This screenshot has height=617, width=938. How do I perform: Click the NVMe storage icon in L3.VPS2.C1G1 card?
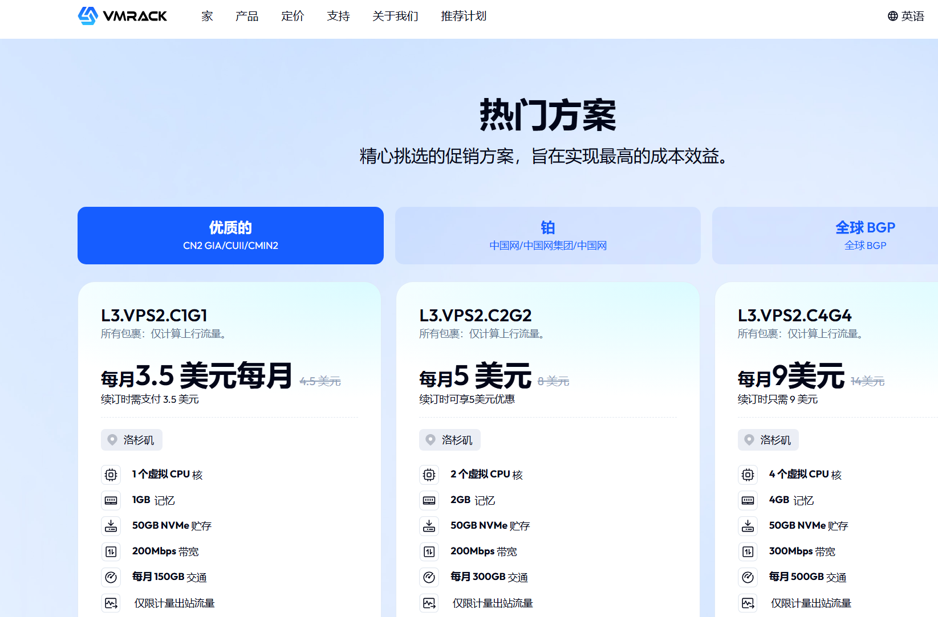coord(111,526)
